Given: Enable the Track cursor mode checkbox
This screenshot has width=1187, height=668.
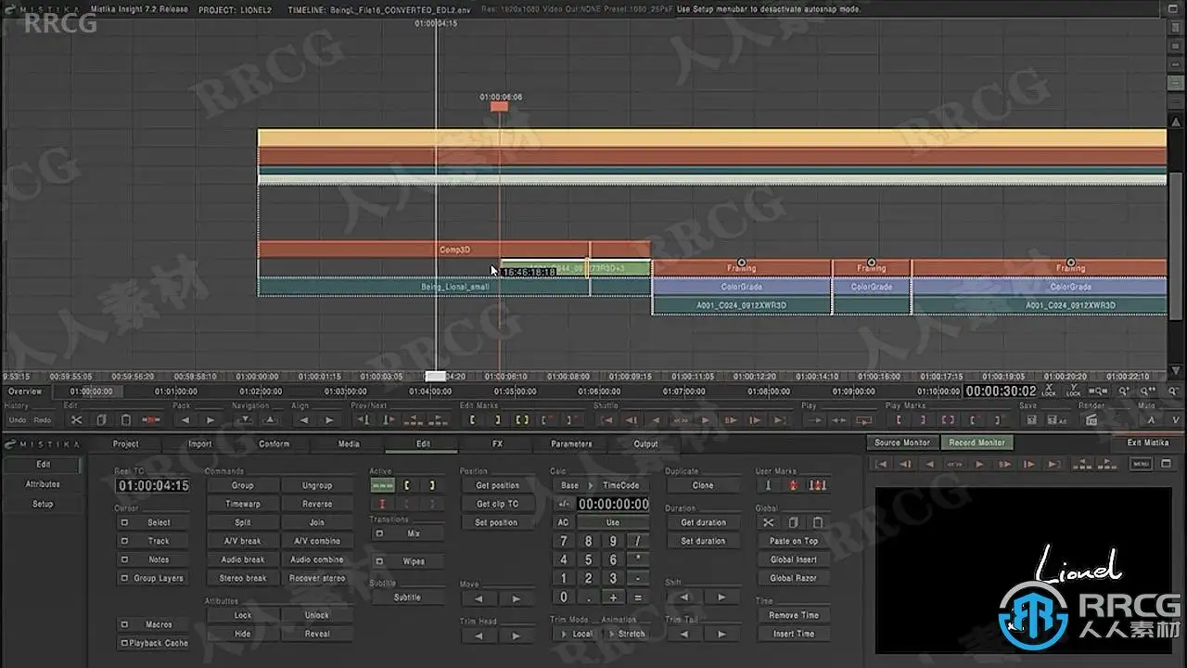Looking at the screenshot, I should (124, 541).
